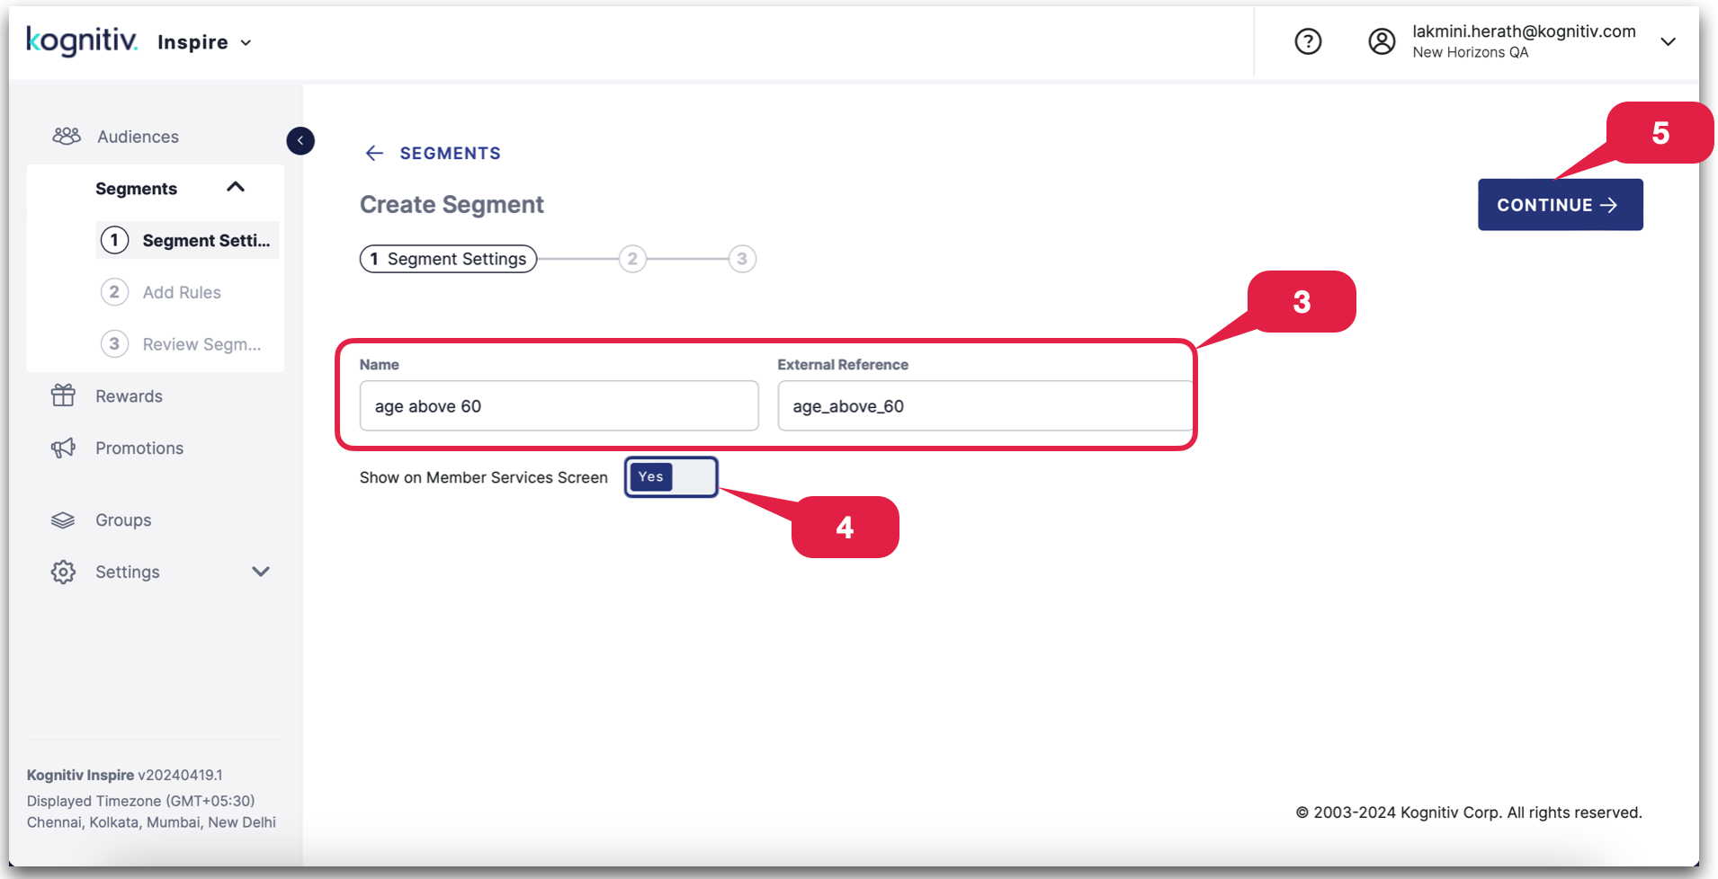The height and width of the screenshot is (879, 1718).
Task: Click the Audiences people icon
Action: [x=66, y=137]
